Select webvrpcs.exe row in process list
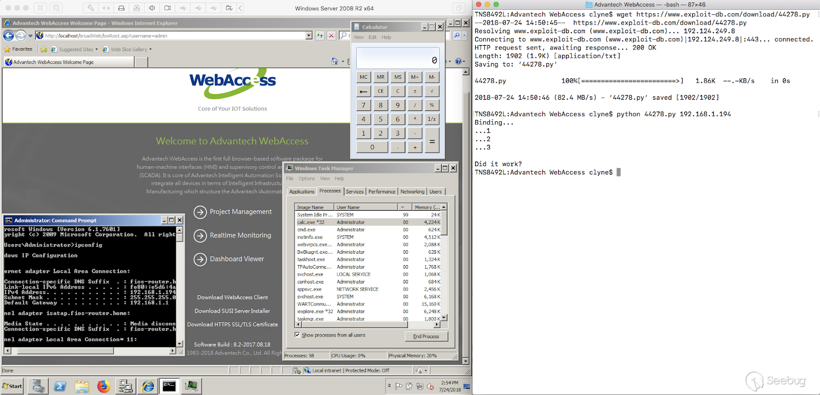Viewport: 820px width, 395px height. coord(368,245)
